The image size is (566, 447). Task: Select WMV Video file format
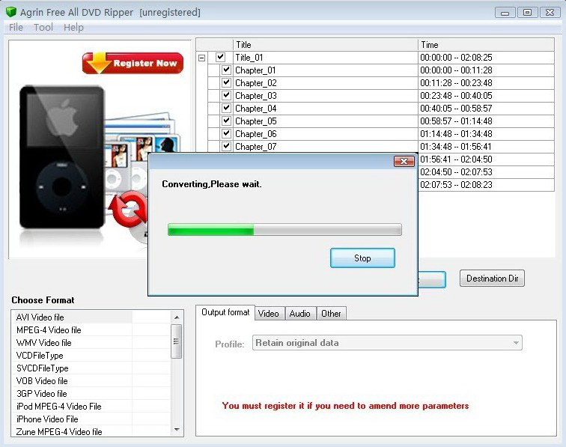(91, 343)
